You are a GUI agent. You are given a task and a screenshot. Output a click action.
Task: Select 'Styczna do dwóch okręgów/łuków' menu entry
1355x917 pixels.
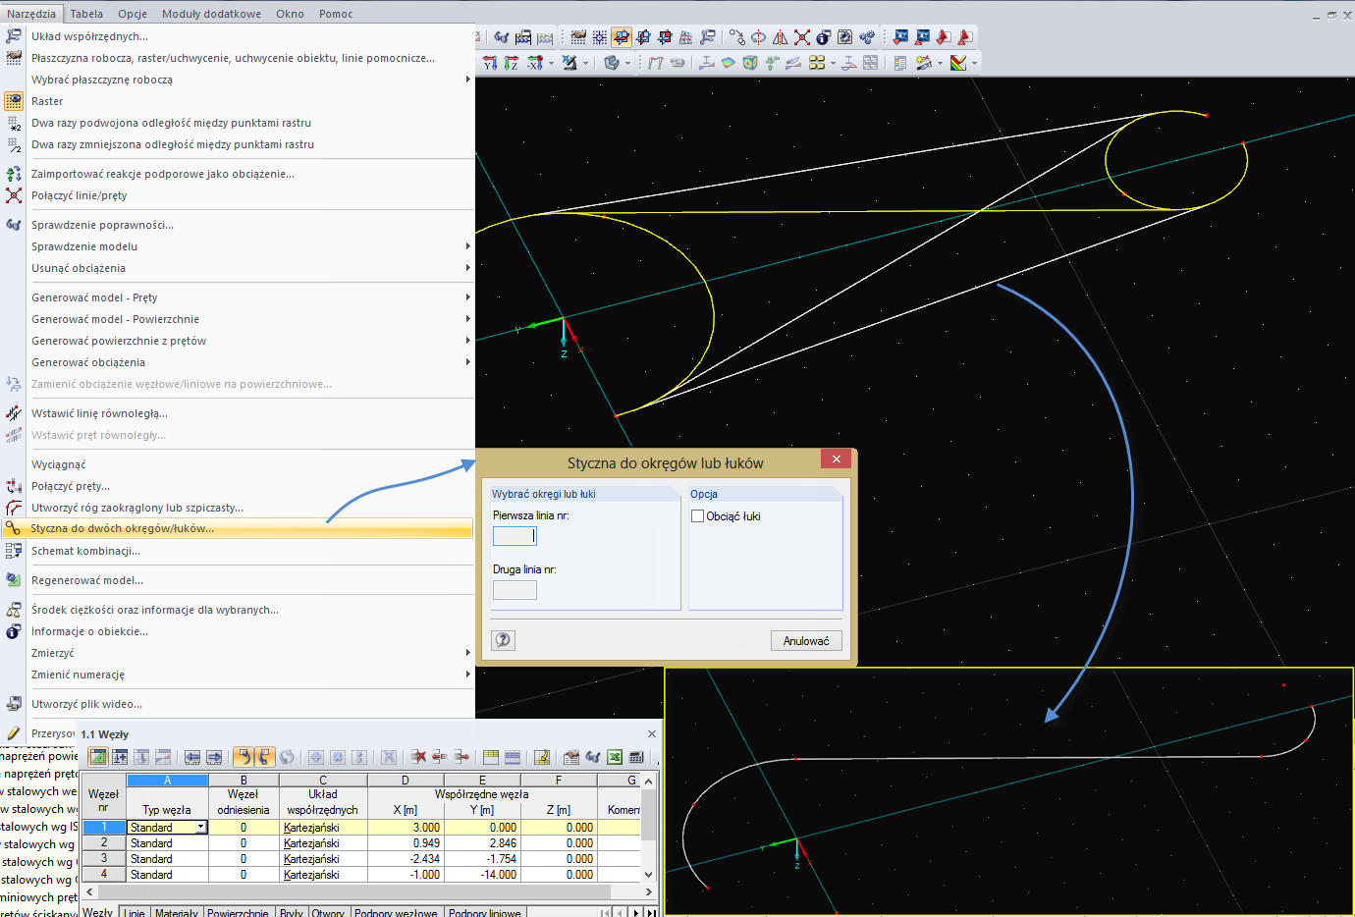pyautogui.click(x=122, y=528)
